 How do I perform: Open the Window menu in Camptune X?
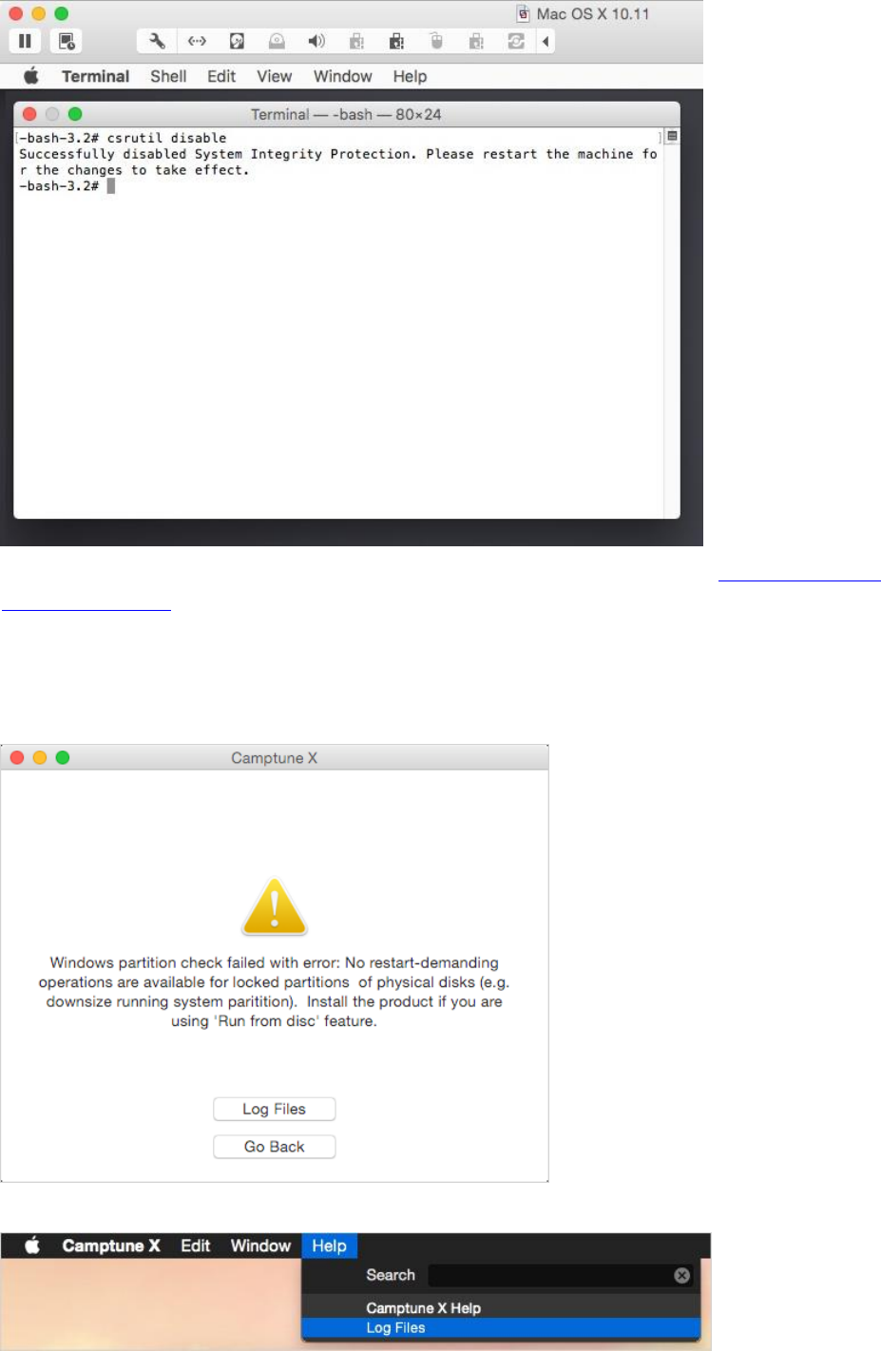click(x=260, y=1246)
